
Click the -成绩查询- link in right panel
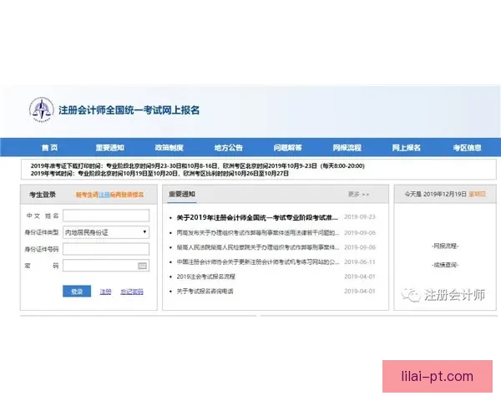(445, 265)
